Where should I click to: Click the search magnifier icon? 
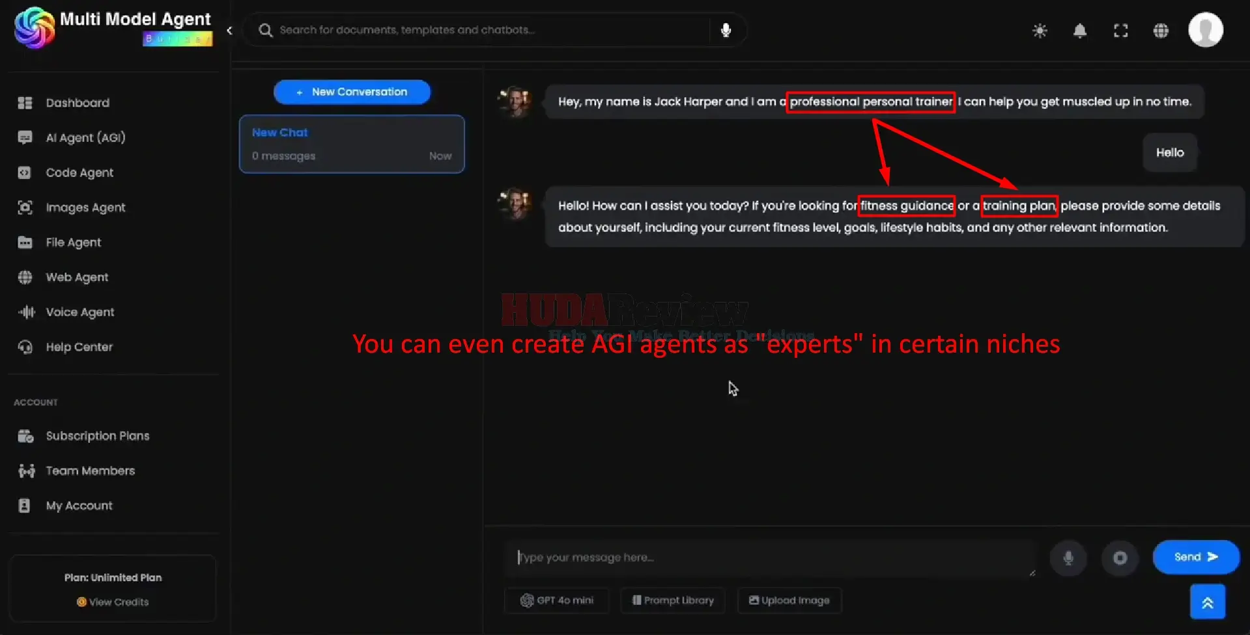(265, 30)
